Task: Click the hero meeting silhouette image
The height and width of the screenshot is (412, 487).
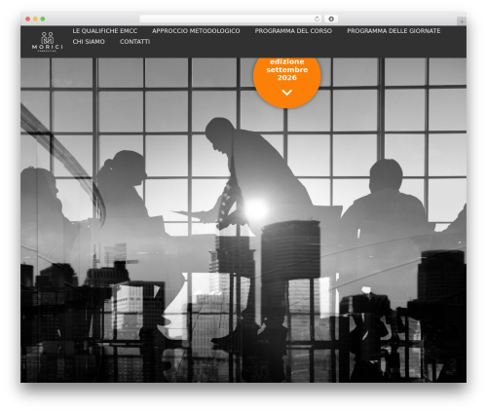Action: point(243,220)
